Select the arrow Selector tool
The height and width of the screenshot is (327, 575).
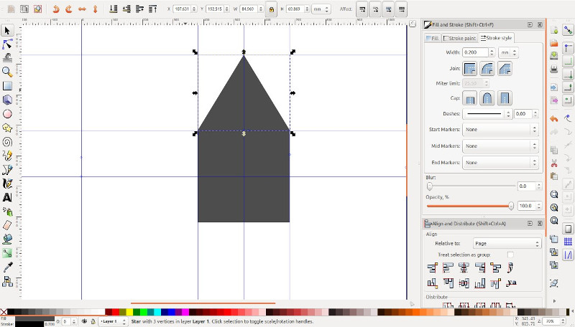pyautogui.click(x=7, y=30)
